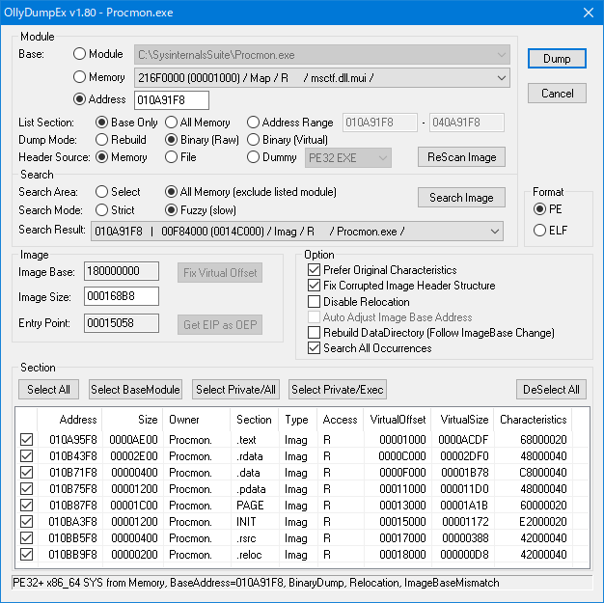Click the Select Private/Exec button
Image resolution: width=604 pixels, height=603 pixels.
pyautogui.click(x=338, y=390)
